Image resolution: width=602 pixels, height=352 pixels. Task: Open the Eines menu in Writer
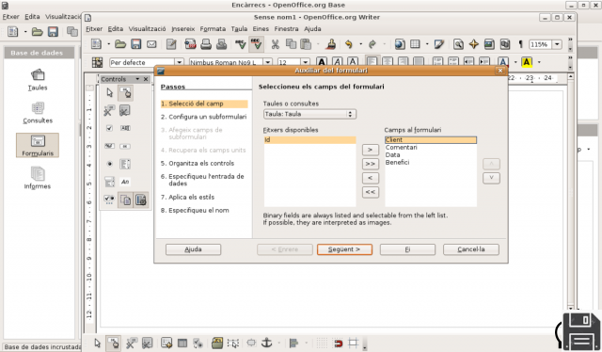coord(261,29)
